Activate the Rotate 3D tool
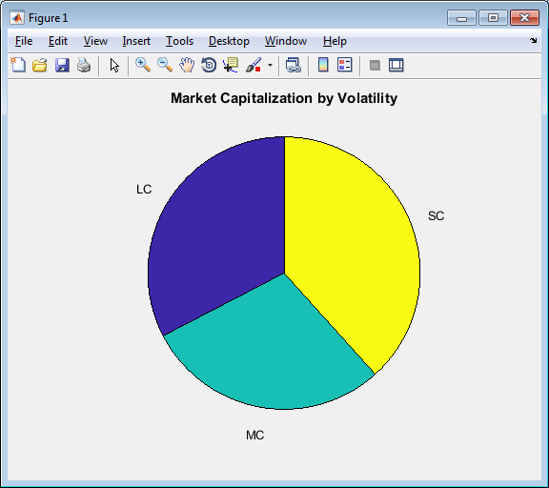This screenshot has width=549, height=488. 209,65
